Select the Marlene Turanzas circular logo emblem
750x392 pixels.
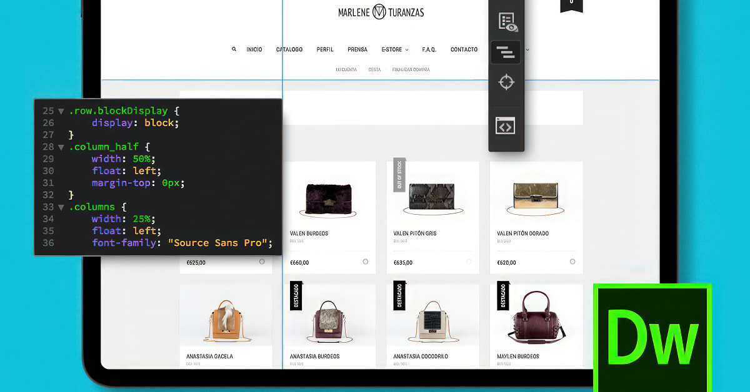[x=380, y=11]
